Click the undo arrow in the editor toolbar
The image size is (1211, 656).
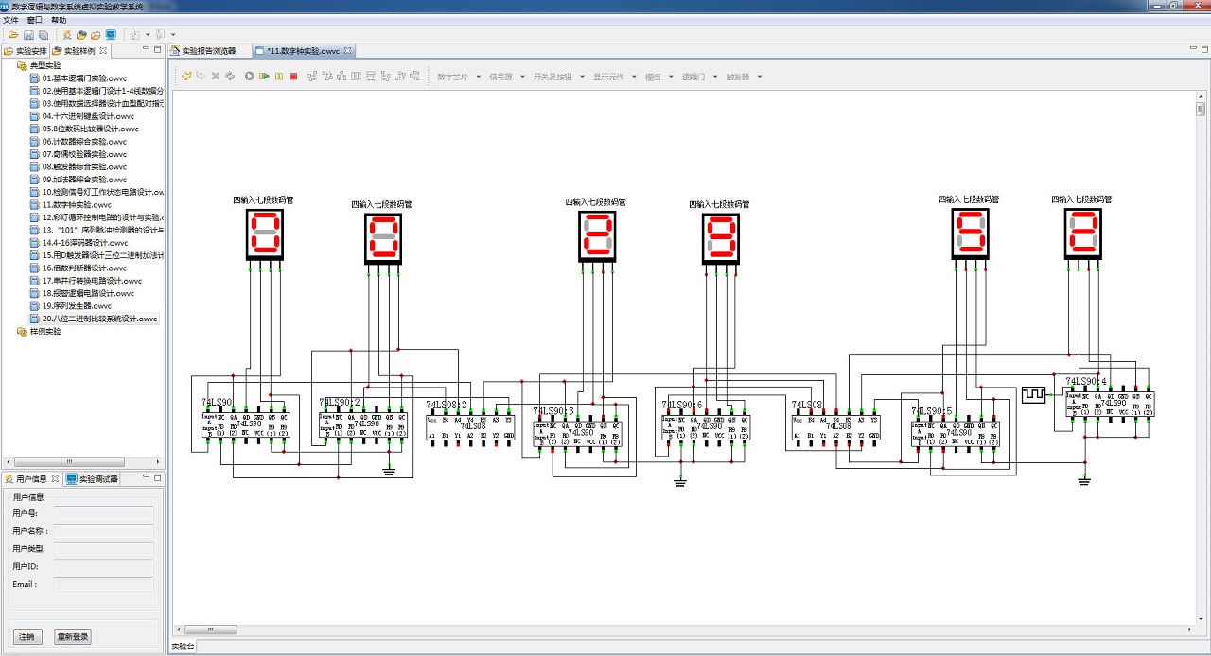coord(186,76)
